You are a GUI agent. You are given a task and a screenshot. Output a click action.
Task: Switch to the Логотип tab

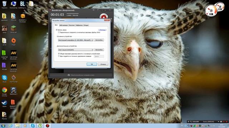(72, 25)
